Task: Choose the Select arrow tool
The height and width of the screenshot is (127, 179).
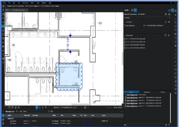Action: pyautogui.click(x=40, y=107)
